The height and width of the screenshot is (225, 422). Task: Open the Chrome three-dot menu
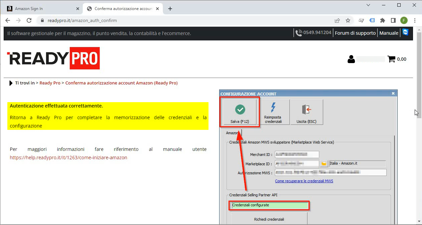(415, 20)
